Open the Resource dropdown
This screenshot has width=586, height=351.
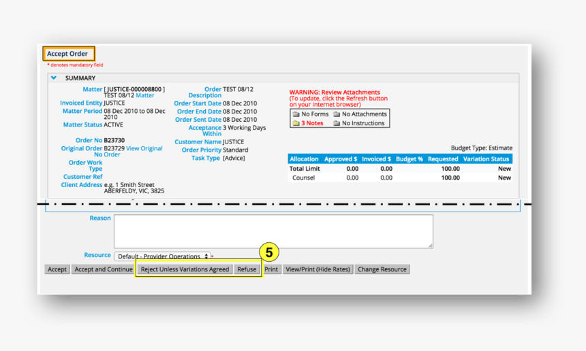click(x=162, y=256)
